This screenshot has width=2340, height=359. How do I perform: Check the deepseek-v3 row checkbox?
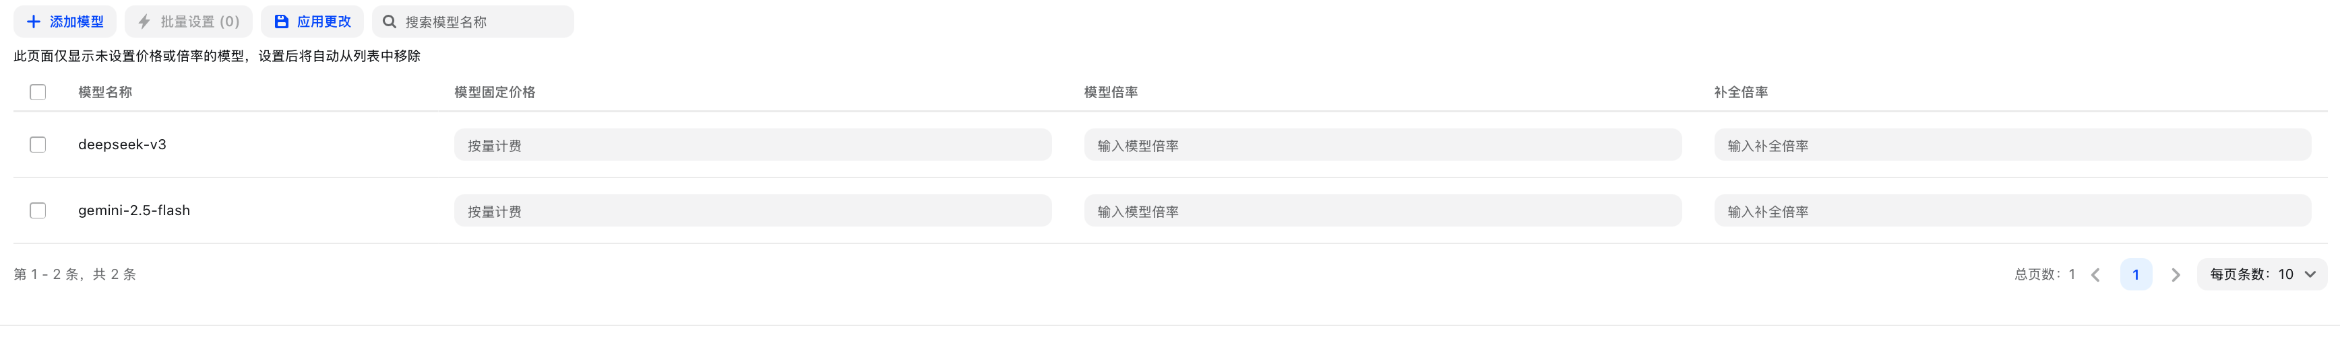click(x=38, y=145)
